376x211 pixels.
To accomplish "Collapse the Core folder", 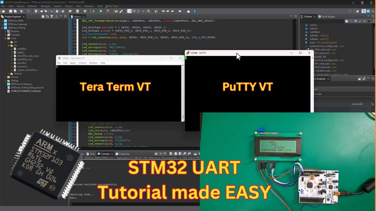I will coord(5,38).
